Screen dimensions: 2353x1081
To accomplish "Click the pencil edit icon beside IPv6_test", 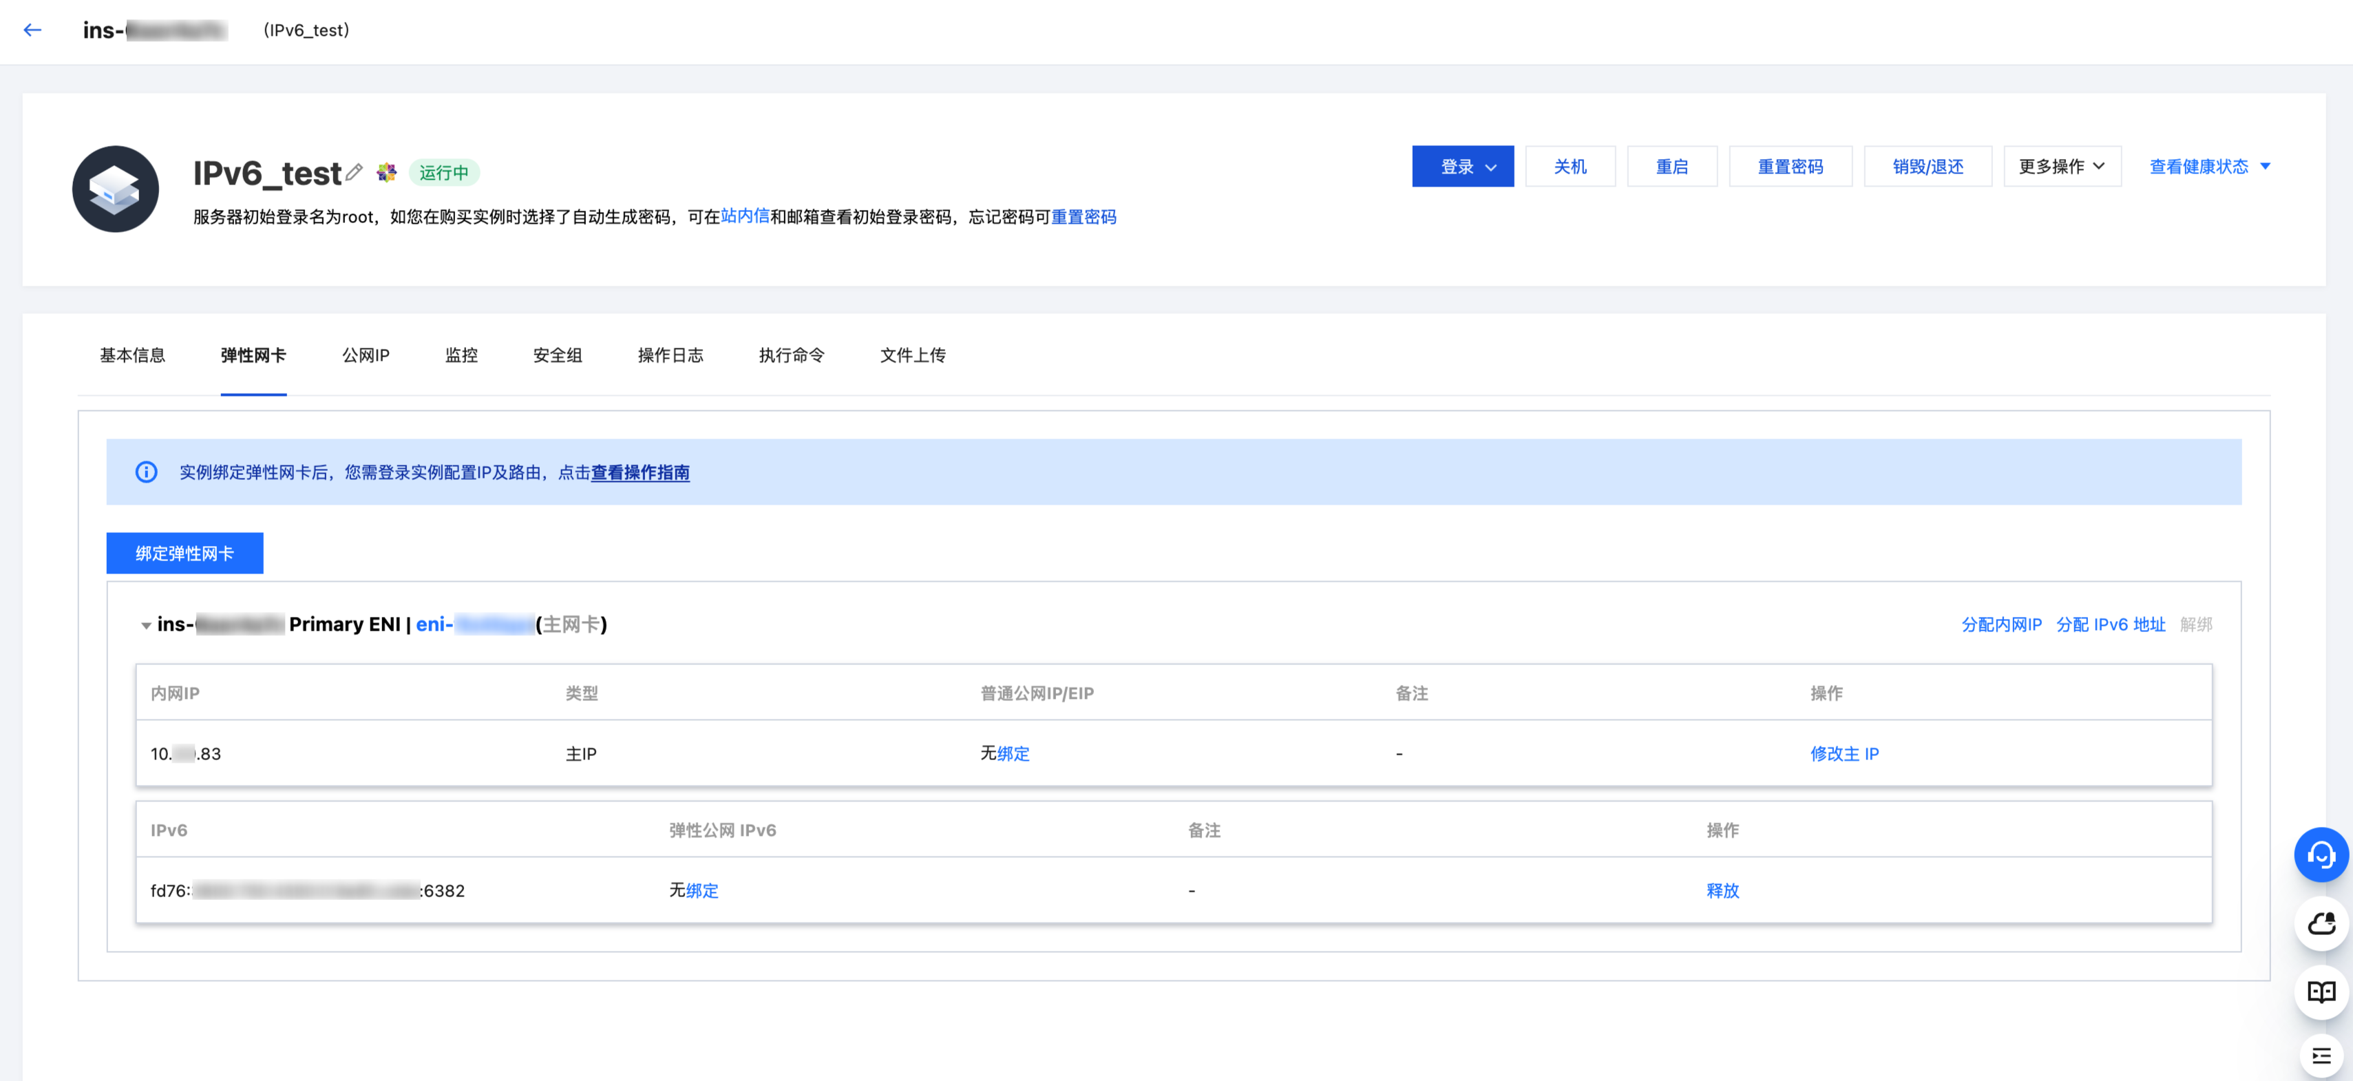I will point(355,171).
